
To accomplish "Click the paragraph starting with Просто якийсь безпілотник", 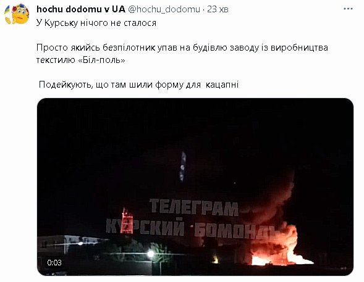I will [182, 54].
